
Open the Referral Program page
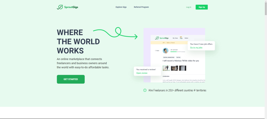141,7
